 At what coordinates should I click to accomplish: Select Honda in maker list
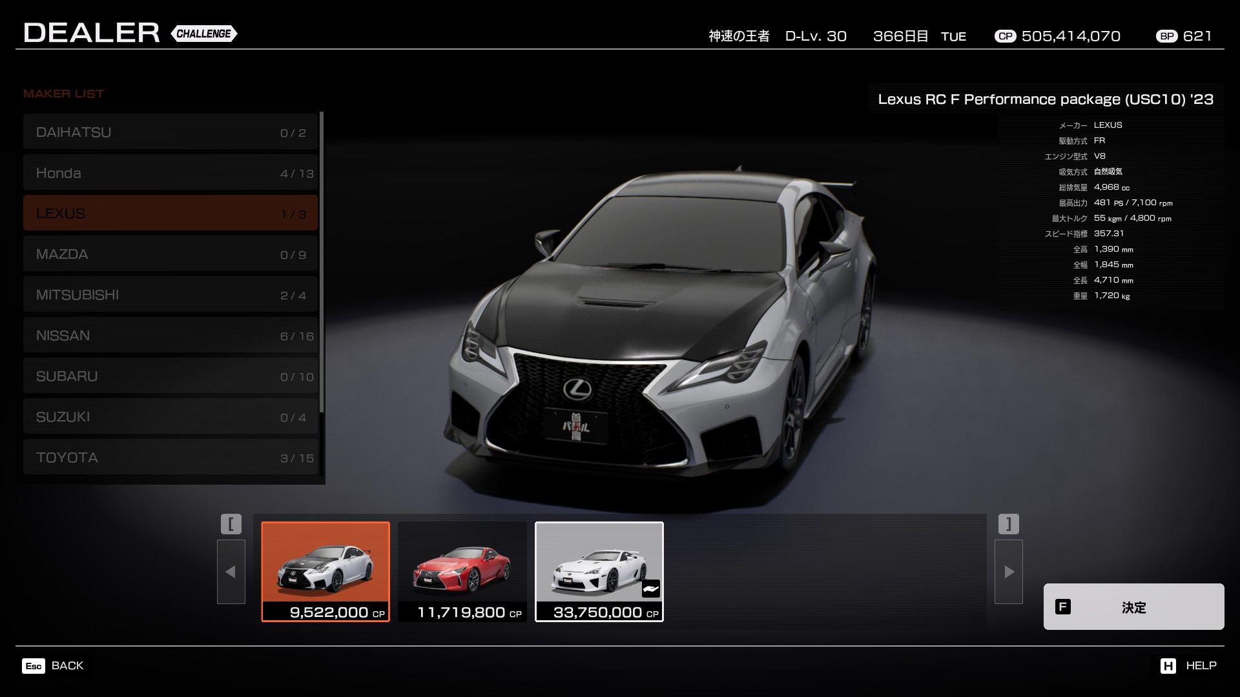pyautogui.click(x=170, y=173)
